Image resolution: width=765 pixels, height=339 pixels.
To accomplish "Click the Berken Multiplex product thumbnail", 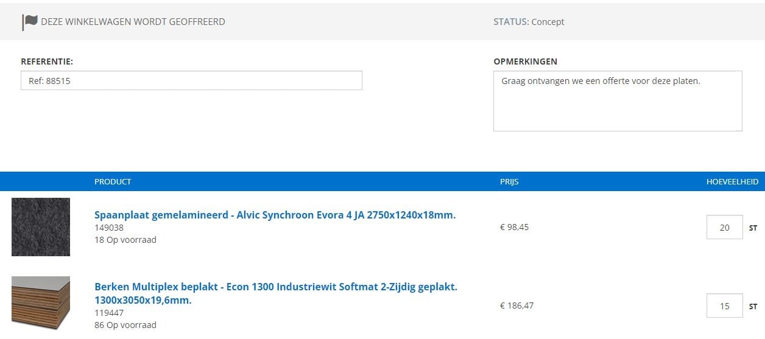I will (41, 303).
